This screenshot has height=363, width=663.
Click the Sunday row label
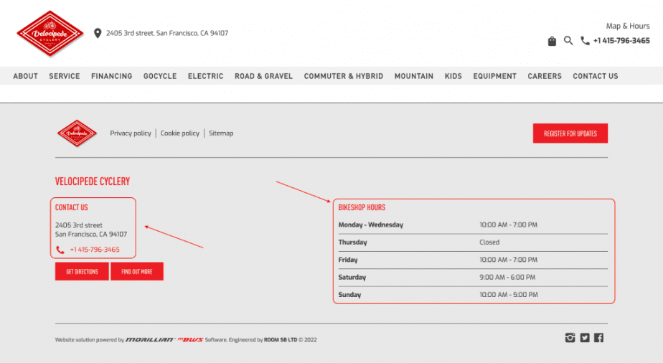349,295
